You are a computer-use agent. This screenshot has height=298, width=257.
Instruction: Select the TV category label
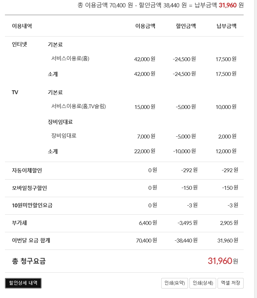tap(15, 92)
